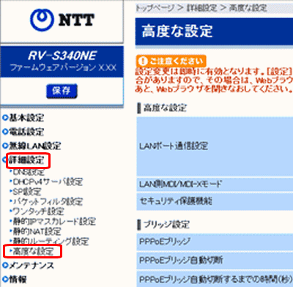Open メンテナンス in sidebar
This screenshot has height=287, width=293.
tap(31, 265)
